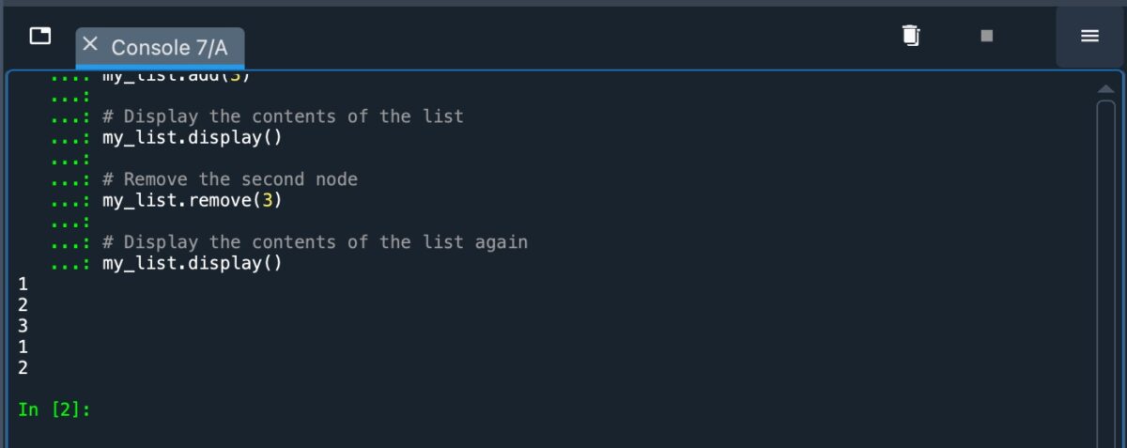Image resolution: width=1127 pixels, height=448 pixels.
Task: Click the scrollbar up arrow
Action: click(1105, 88)
